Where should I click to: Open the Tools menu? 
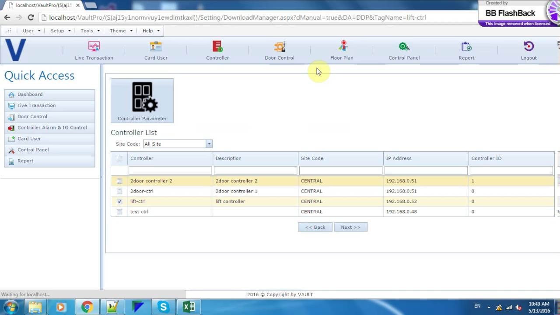coord(90,31)
